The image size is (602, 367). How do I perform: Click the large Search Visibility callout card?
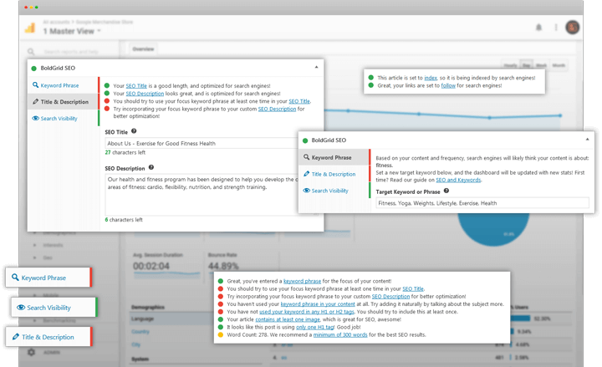coord(54,308)
